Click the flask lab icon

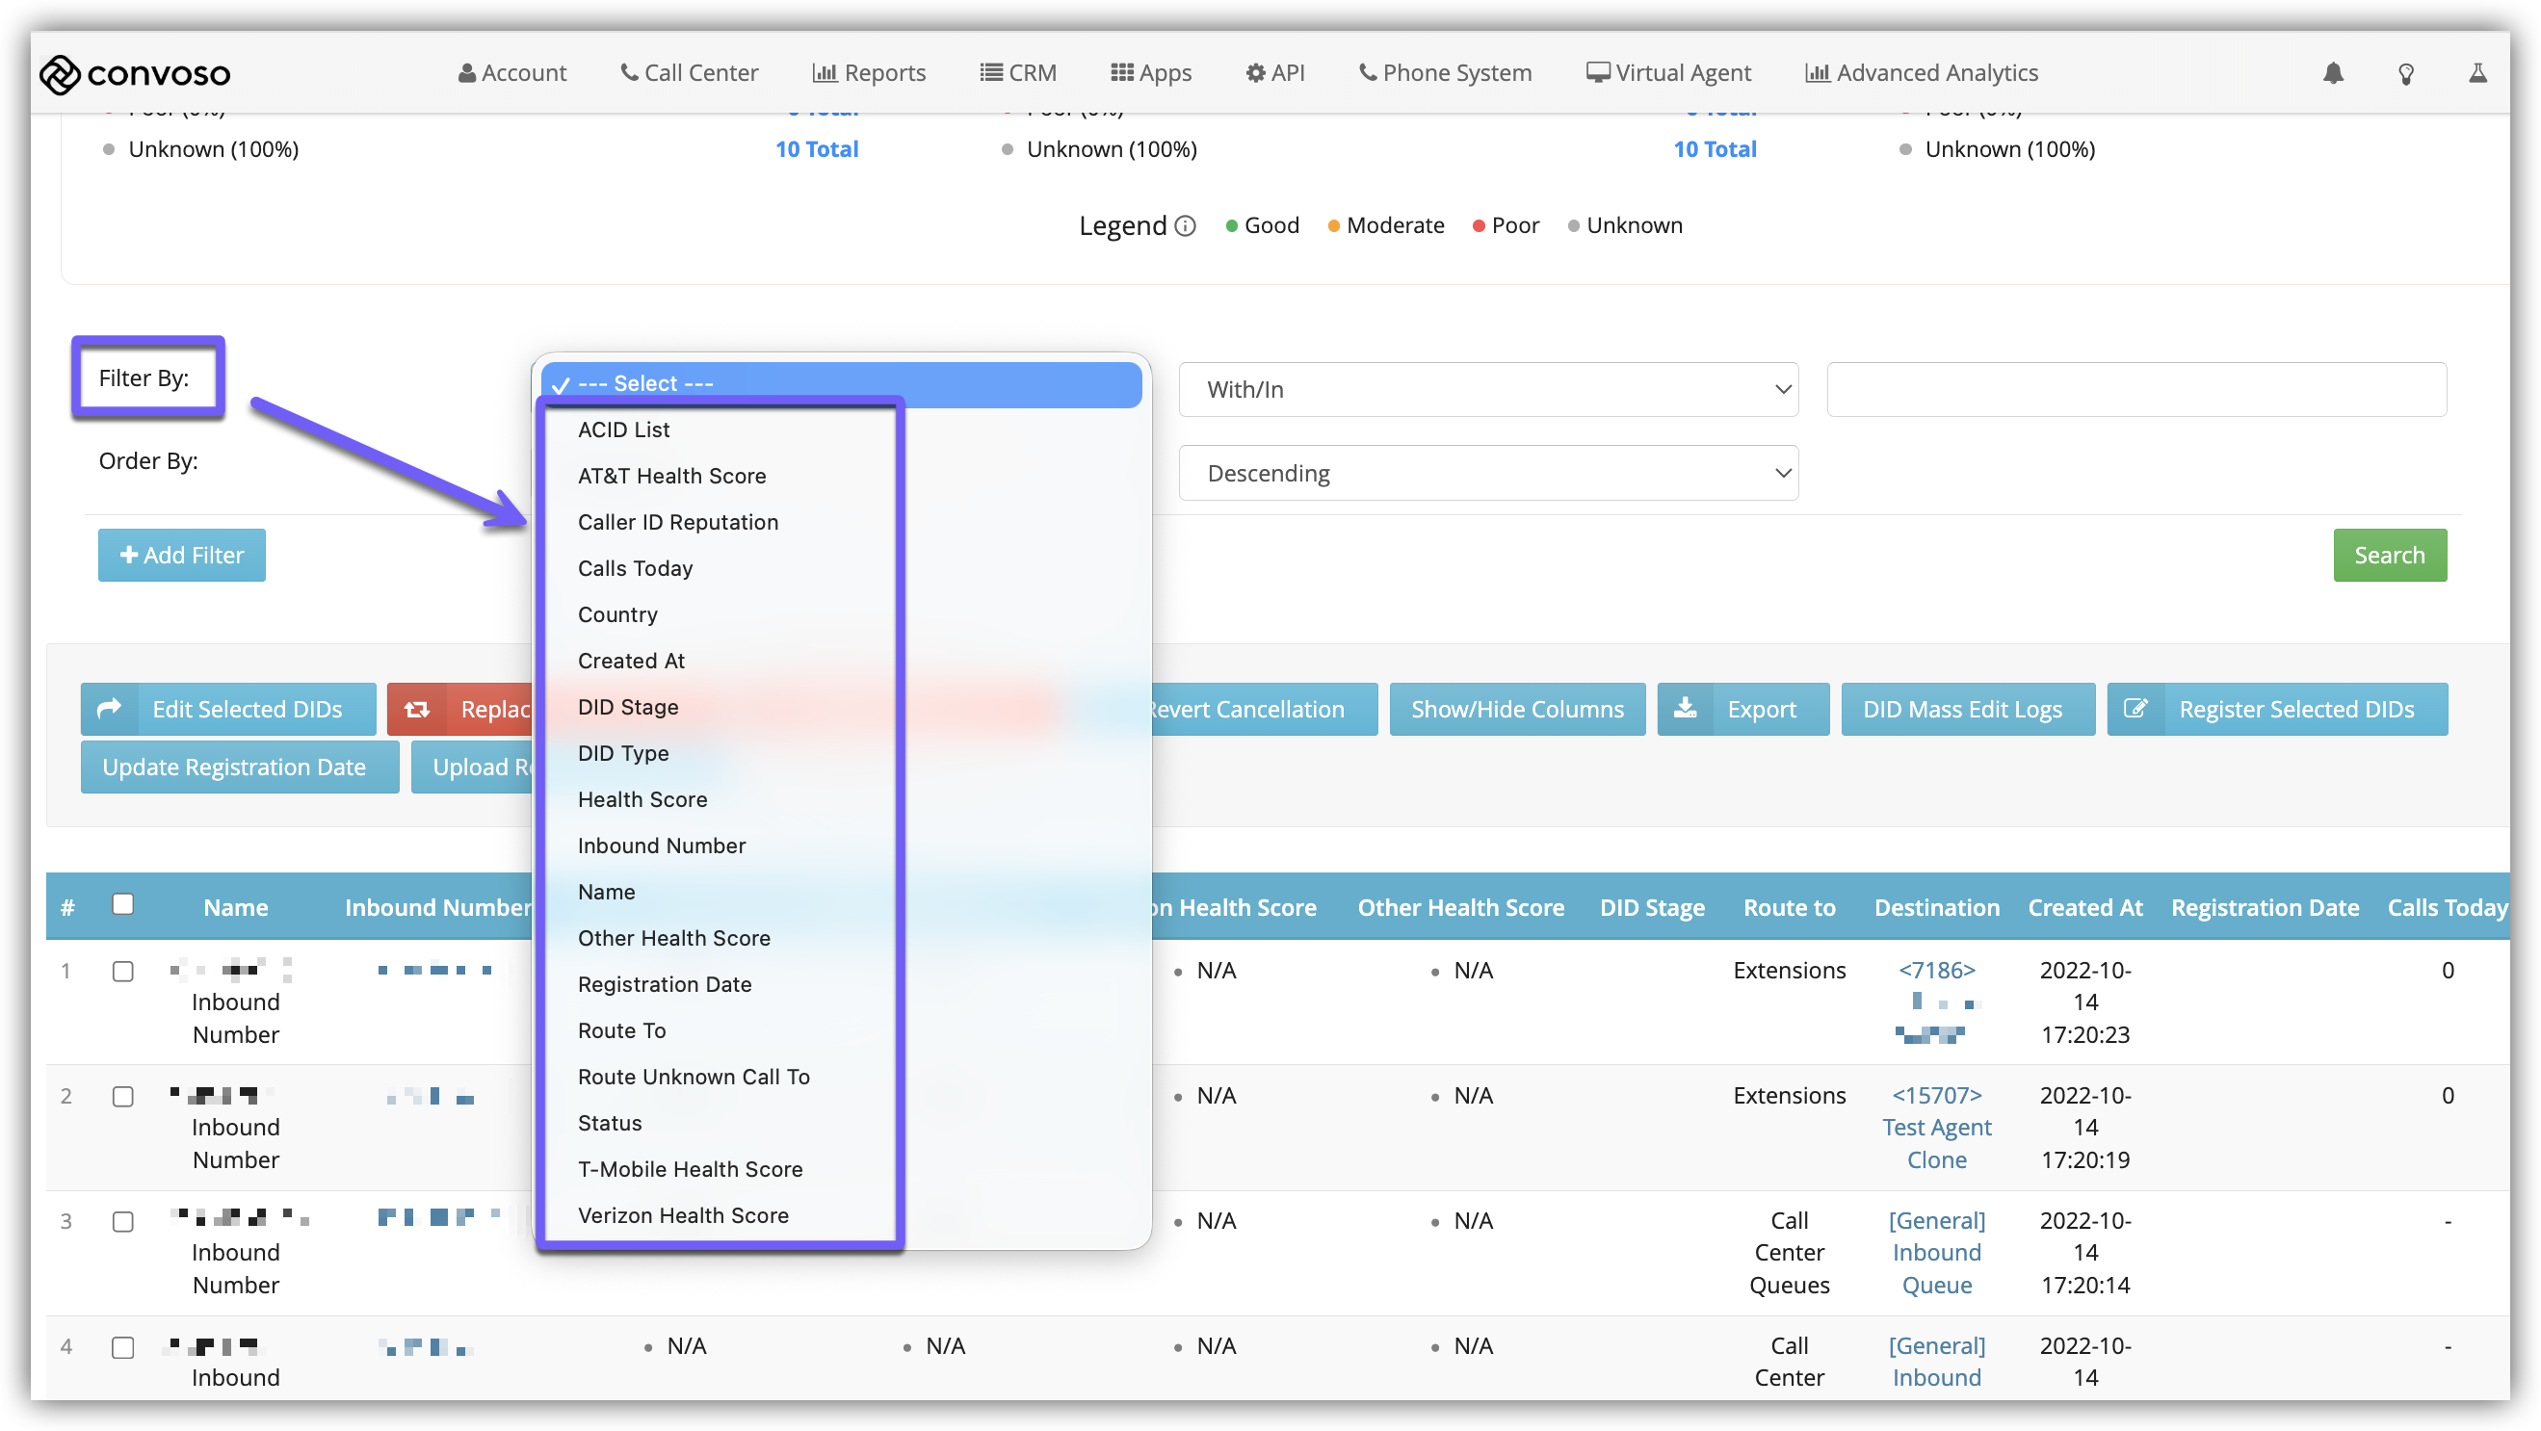pyautogui.click(x=2476, y=73)
